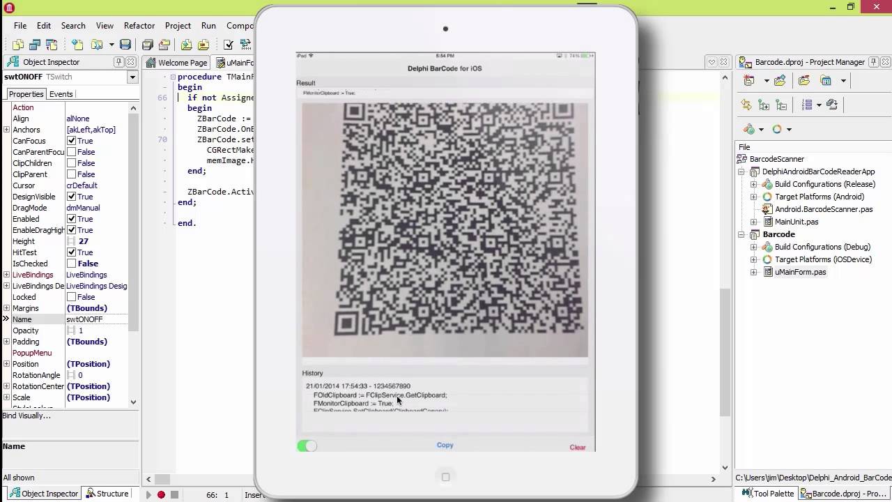Click the Bind Visually link
This screenshot has width=892, height=502.
click(26, 416)
